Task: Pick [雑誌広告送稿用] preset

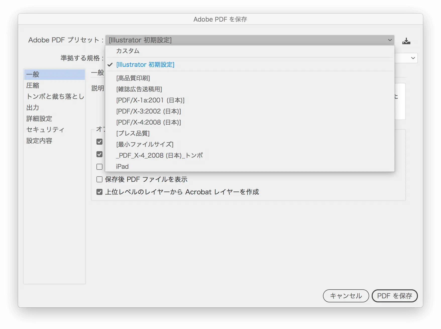Action: (x=250, y=89)
